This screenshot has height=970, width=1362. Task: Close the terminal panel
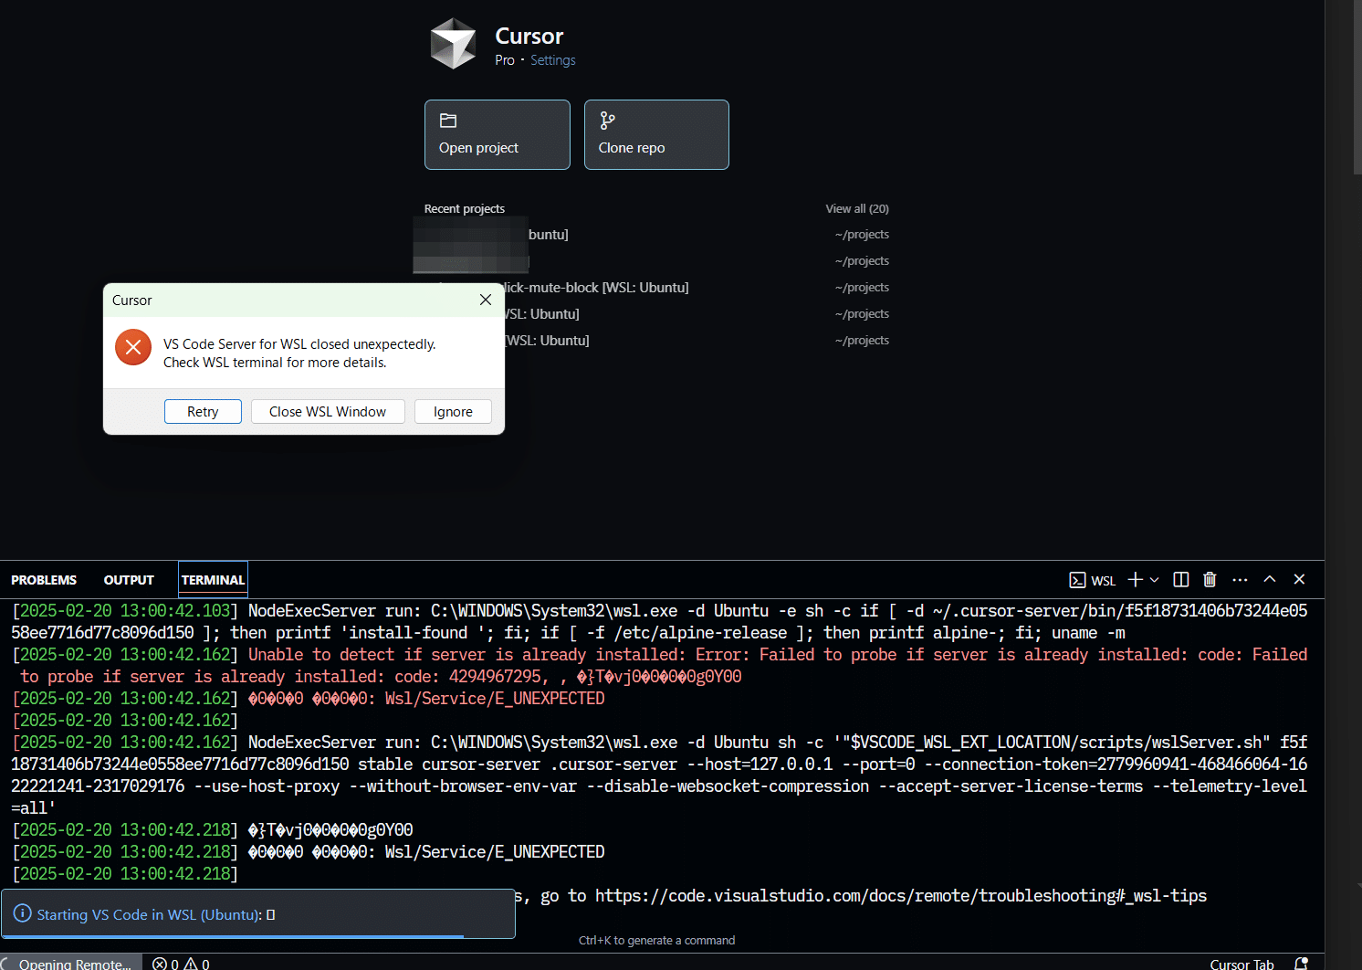click(x=1299, y=579)
